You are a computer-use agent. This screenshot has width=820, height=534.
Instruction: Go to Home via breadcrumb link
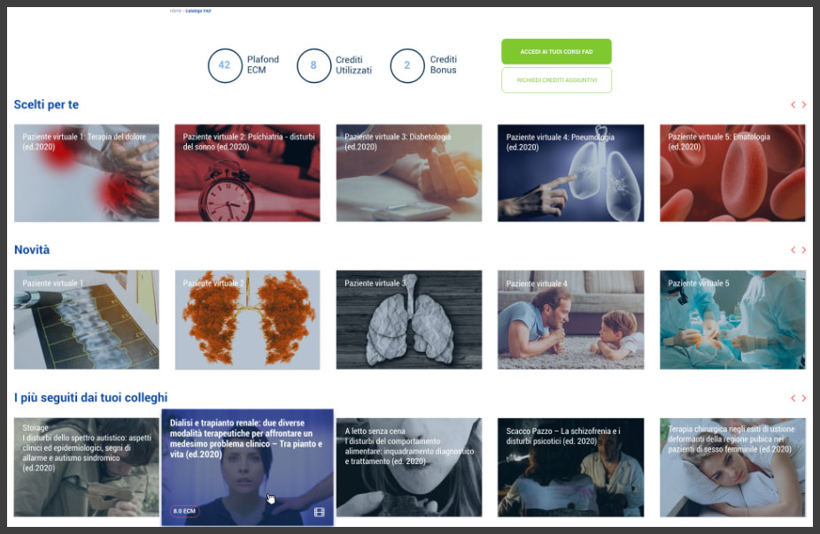175,11
